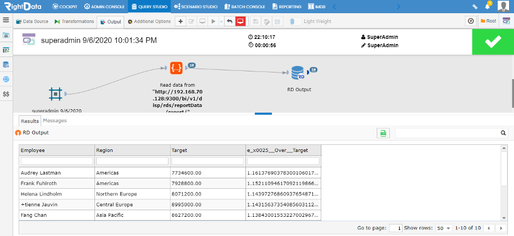The width and height of the screenshot is (514, 236).
Task: Toggle the Light Weight switch
Action: (x=295, y=21)
